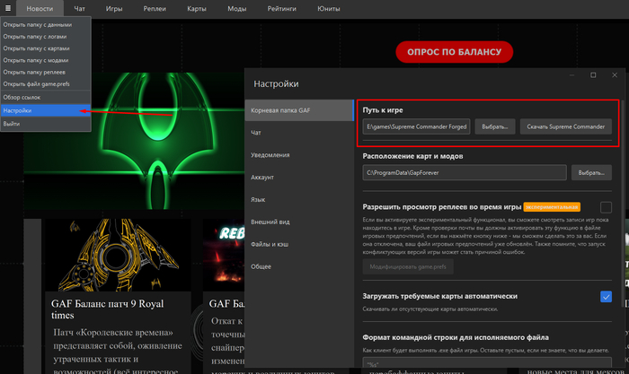Screen dimensions: 629x374
Task: Maximize the Настройки window
Action: click(x=593, y=75)
